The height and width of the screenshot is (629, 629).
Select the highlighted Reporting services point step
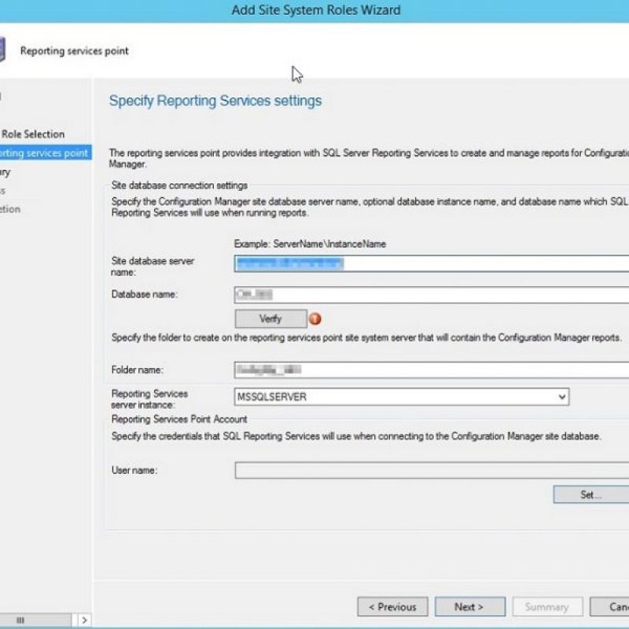click(x=44, y=153)
